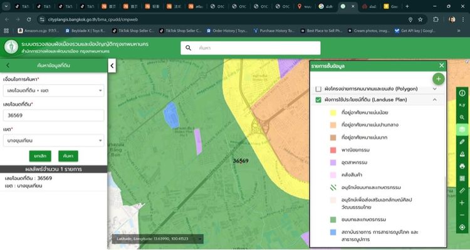Image resolution: width=470 pixels, height=250 pixels.
Task: Close the layer list panel
Action: point(441,65)
